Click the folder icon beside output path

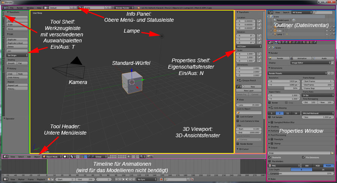tap(333, 153)
